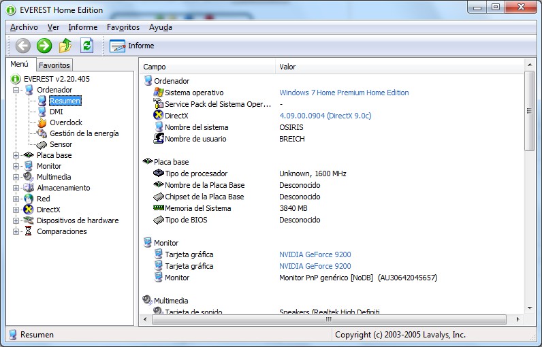Click the Tipo de procesador chip icon
This screenshot has width=542, height=347.
pos(159,173)
